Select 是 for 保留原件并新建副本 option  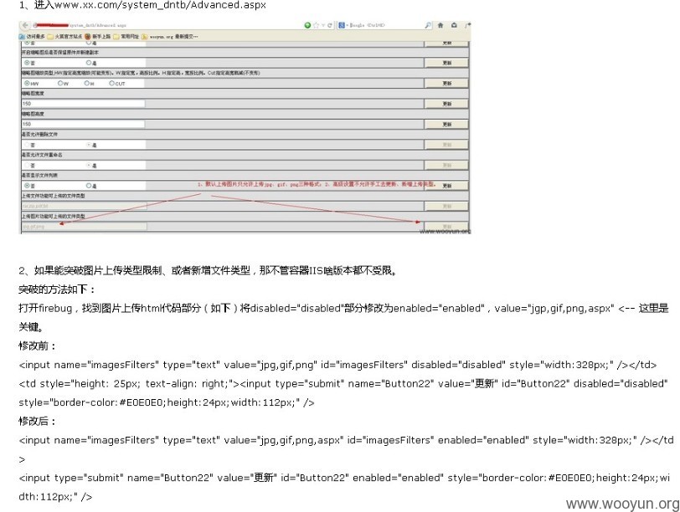[x=89, y=64]
